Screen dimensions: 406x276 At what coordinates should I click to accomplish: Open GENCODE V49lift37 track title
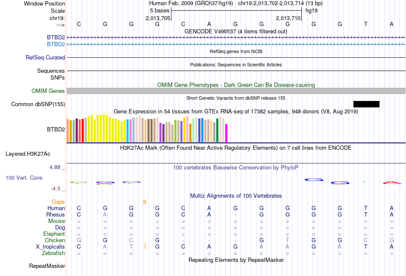point(236,31)
